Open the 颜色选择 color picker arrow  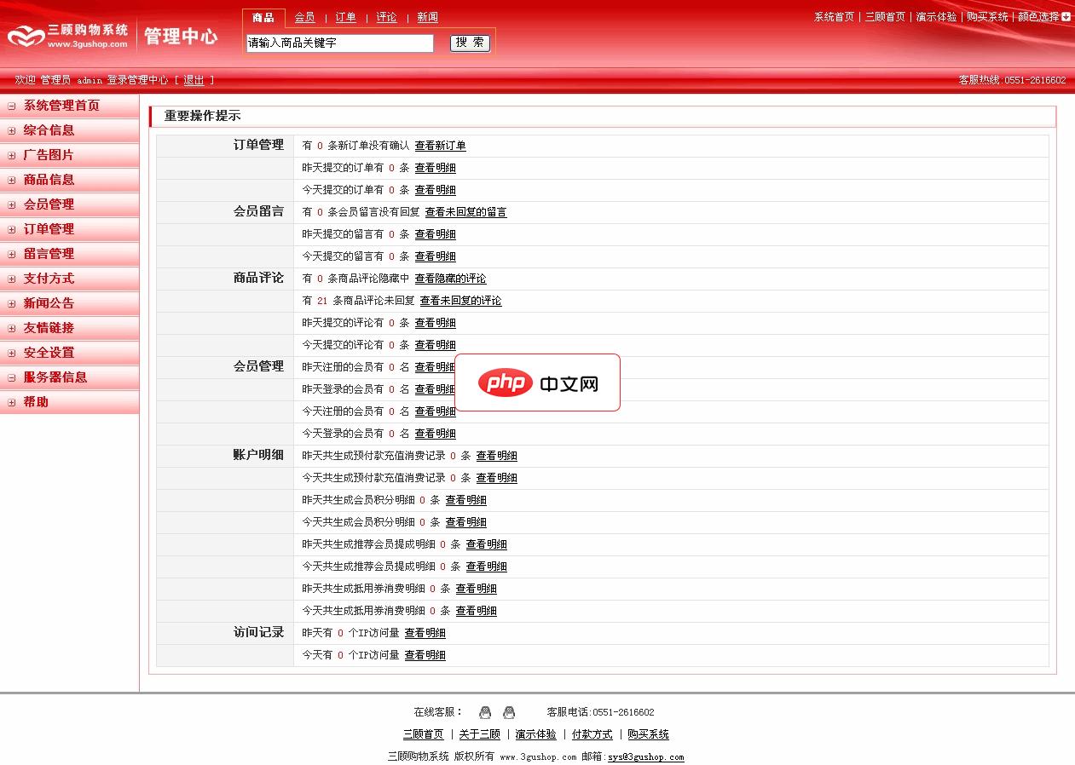coord(1066,16)
